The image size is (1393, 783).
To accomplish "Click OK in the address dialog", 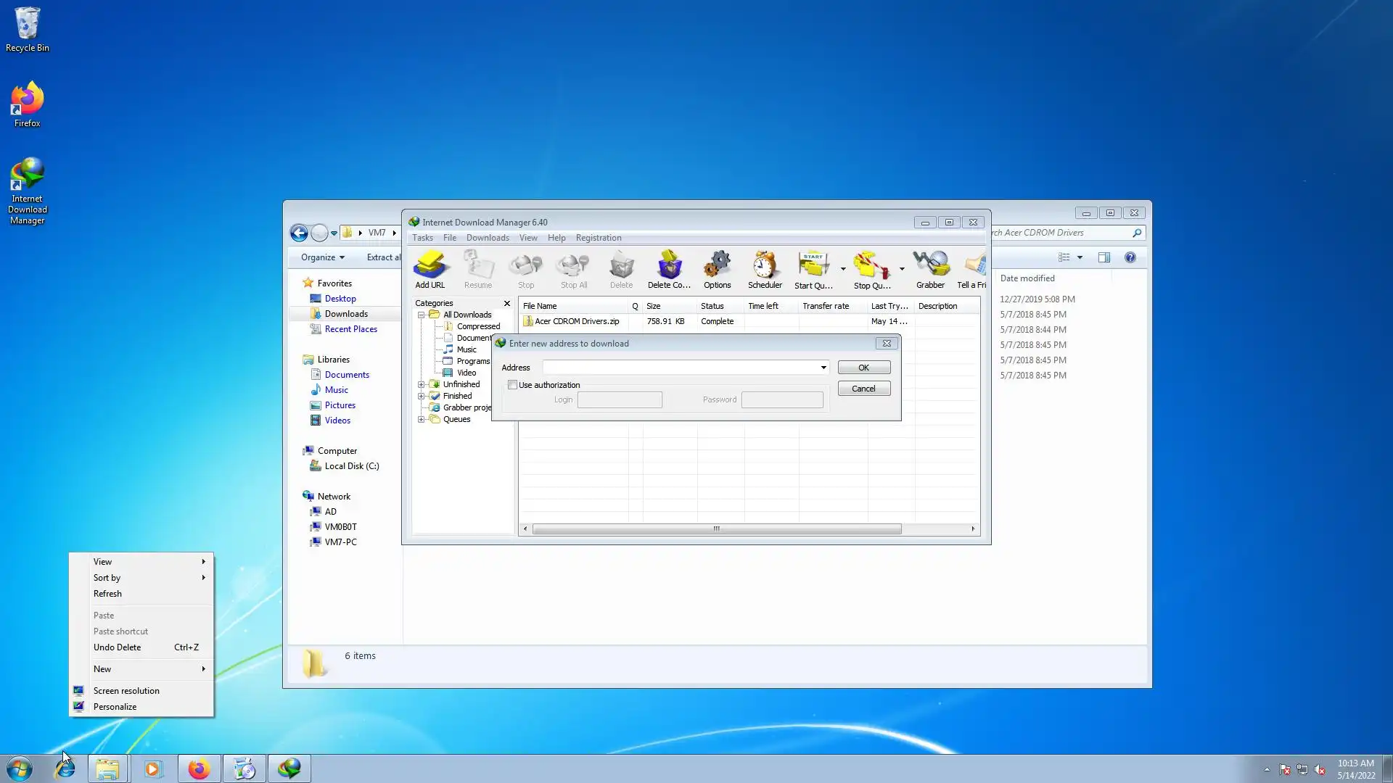I will 863,368.
